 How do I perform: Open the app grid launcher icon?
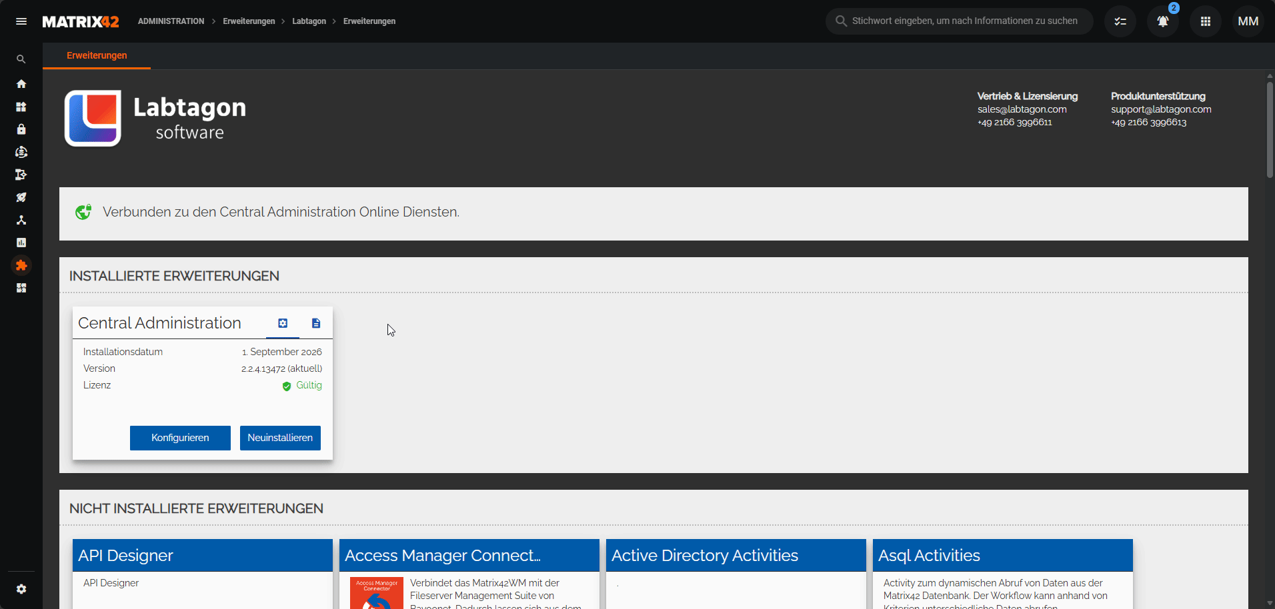pos(1206,21)
